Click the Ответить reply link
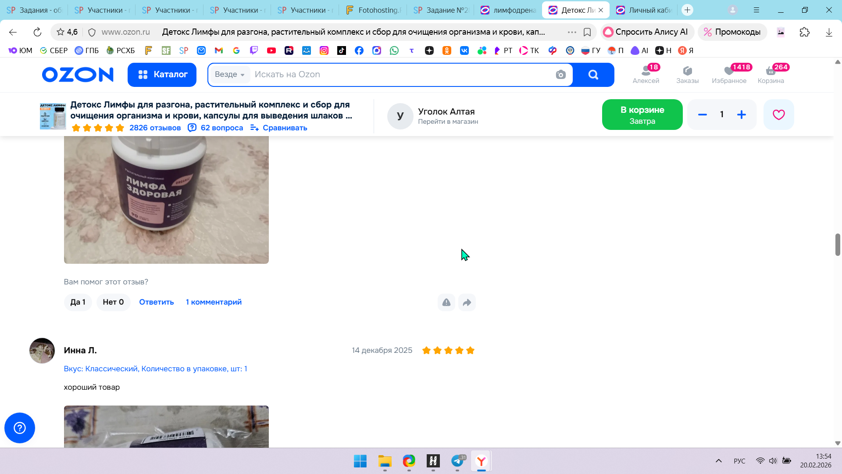The image size is (842, 474). coord(156,302)
